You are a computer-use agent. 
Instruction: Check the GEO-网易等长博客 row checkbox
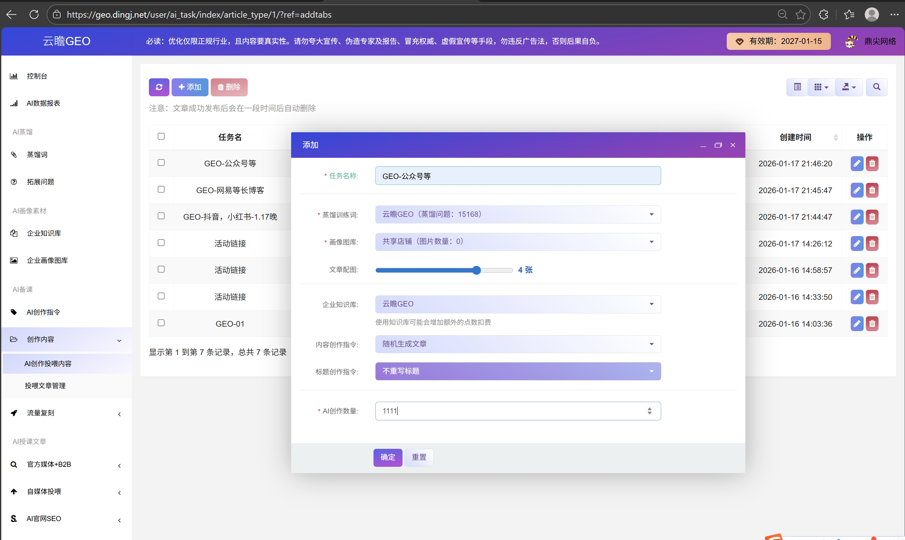(161, 189)
